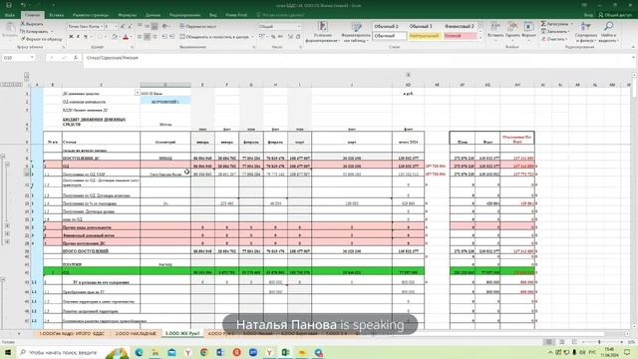
Task: Click the Общий доступ share button
Action: point(615,15)
